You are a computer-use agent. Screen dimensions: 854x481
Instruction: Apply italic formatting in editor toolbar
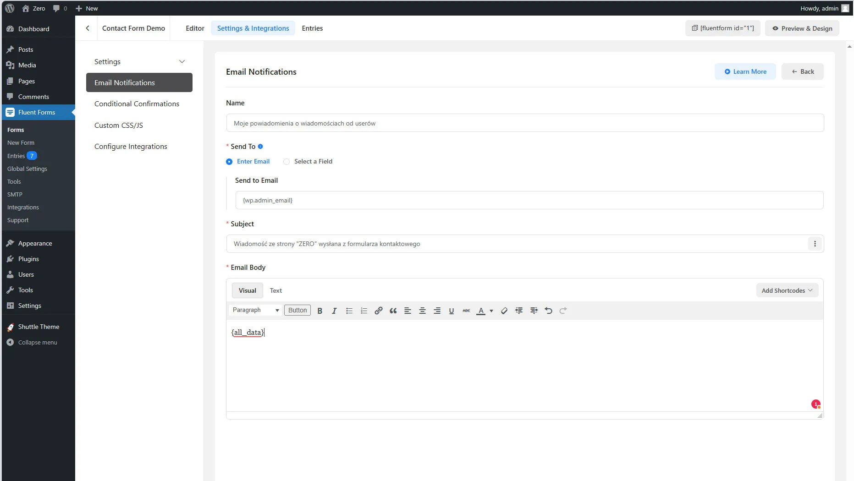pyautogui.click(x=334, y=311)
